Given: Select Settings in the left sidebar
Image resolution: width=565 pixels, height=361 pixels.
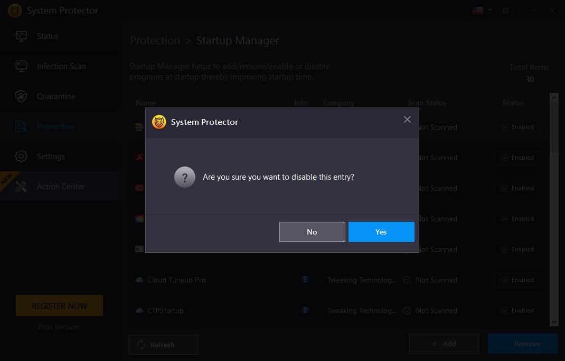Looking at the screenshot, I should (51, 156).
